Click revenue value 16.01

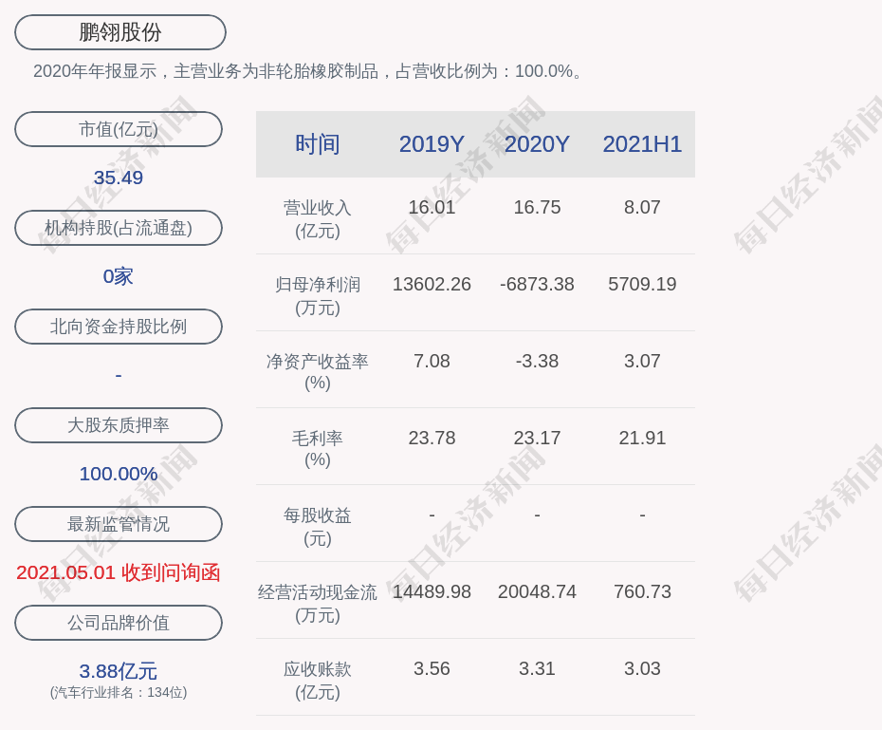[x=432, y=207]
